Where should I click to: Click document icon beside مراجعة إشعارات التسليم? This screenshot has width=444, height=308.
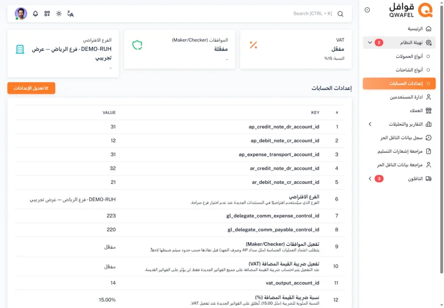coord(428,151)
